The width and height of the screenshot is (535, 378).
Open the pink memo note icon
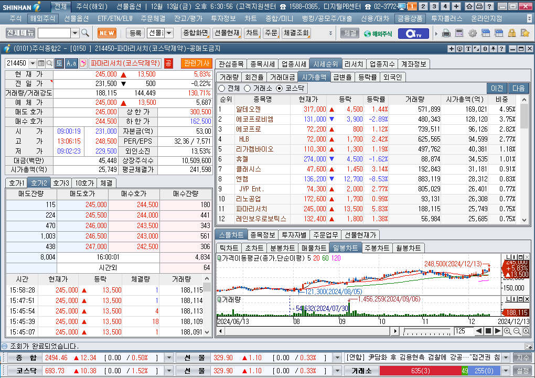click(83, 63)
